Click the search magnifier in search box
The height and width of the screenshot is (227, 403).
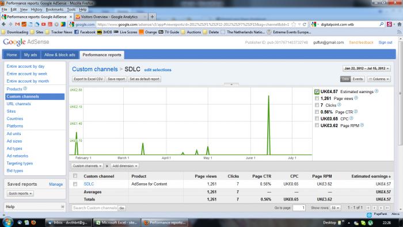pyautogui.click(x=381, y=24)
